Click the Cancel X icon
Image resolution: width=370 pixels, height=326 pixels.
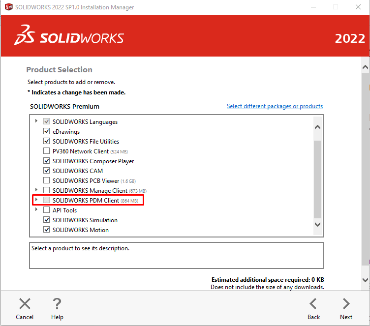(25, 303)
